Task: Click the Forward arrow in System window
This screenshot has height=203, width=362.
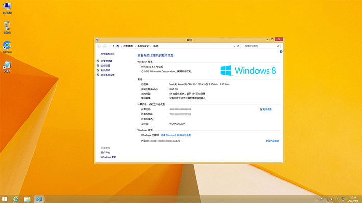Action: 105,46
